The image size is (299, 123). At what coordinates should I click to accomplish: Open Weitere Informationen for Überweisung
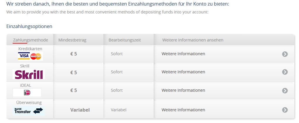pos(183,110)
